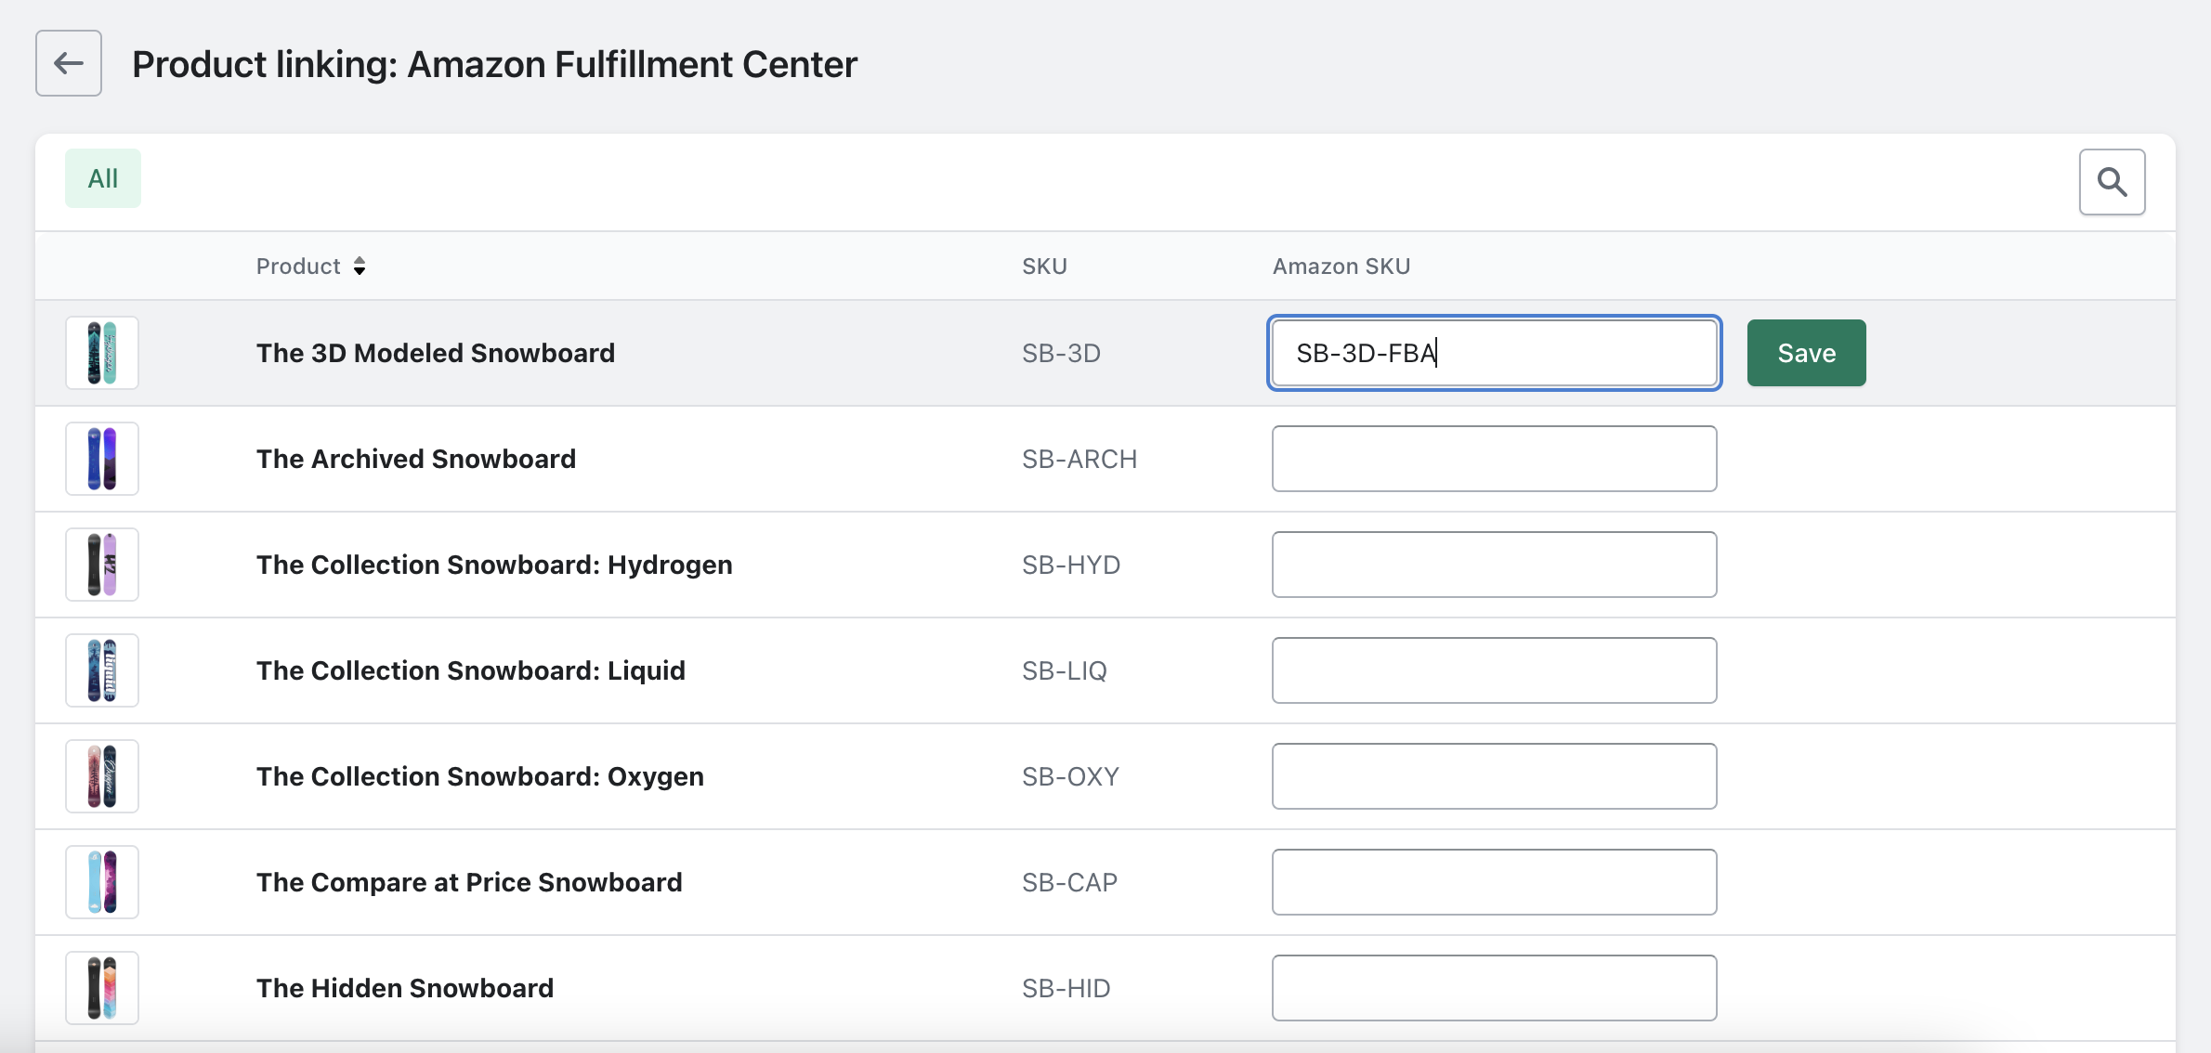Click the Compare at Price Snowboard thumbnail

[102, 882]
